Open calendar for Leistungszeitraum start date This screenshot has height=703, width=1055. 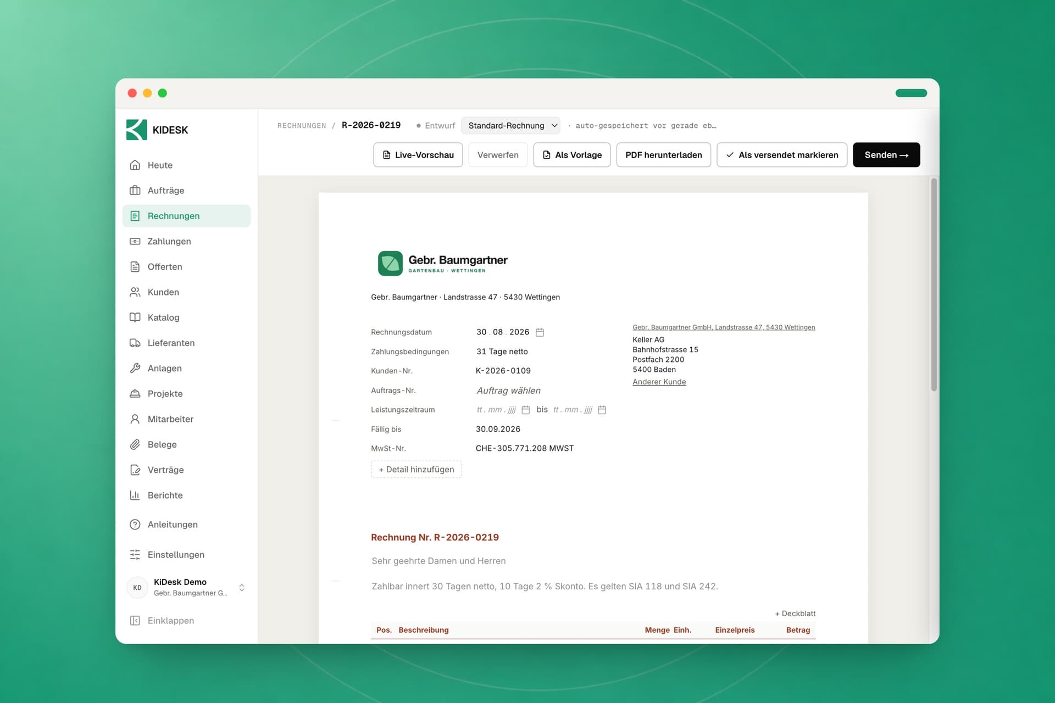[x=525, y=410]
